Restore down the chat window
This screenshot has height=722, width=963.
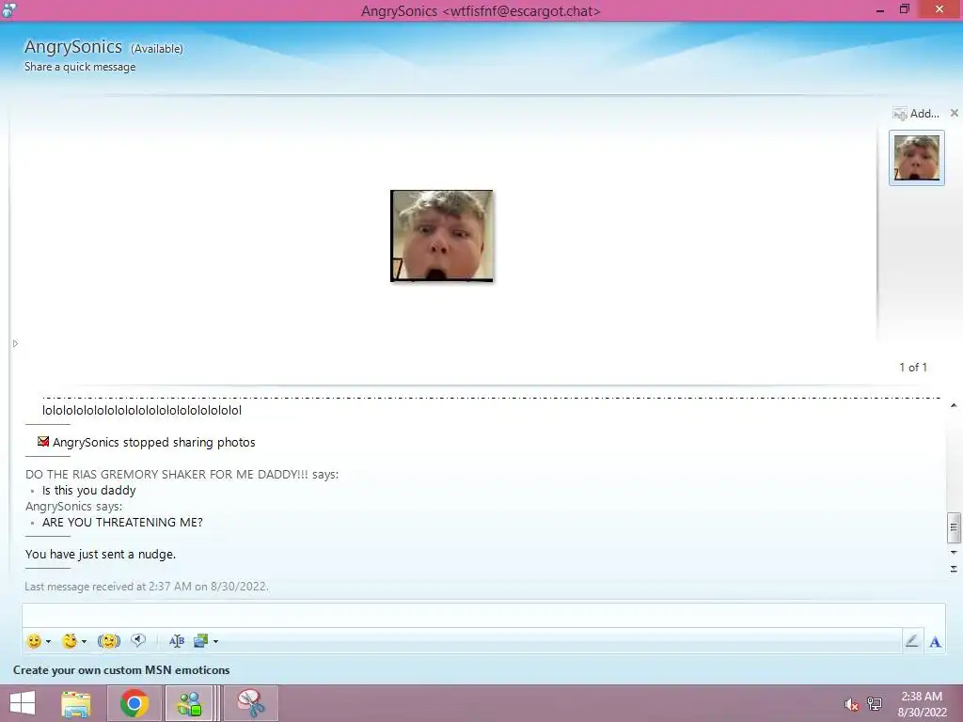point(905,9)
